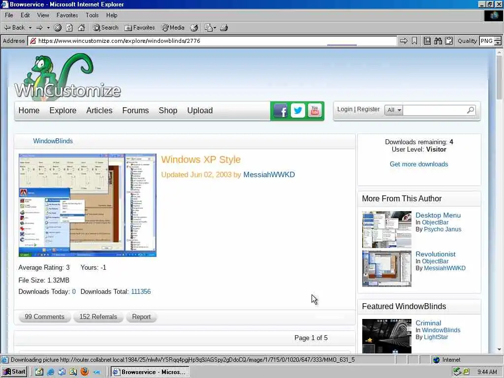The image size is (504, 378).
Task: Open the Media toolbar button
Action: 173,28
